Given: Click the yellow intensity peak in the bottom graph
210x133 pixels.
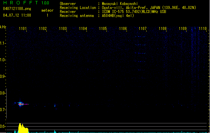Looking at the screenshot, I should (23, 128).
